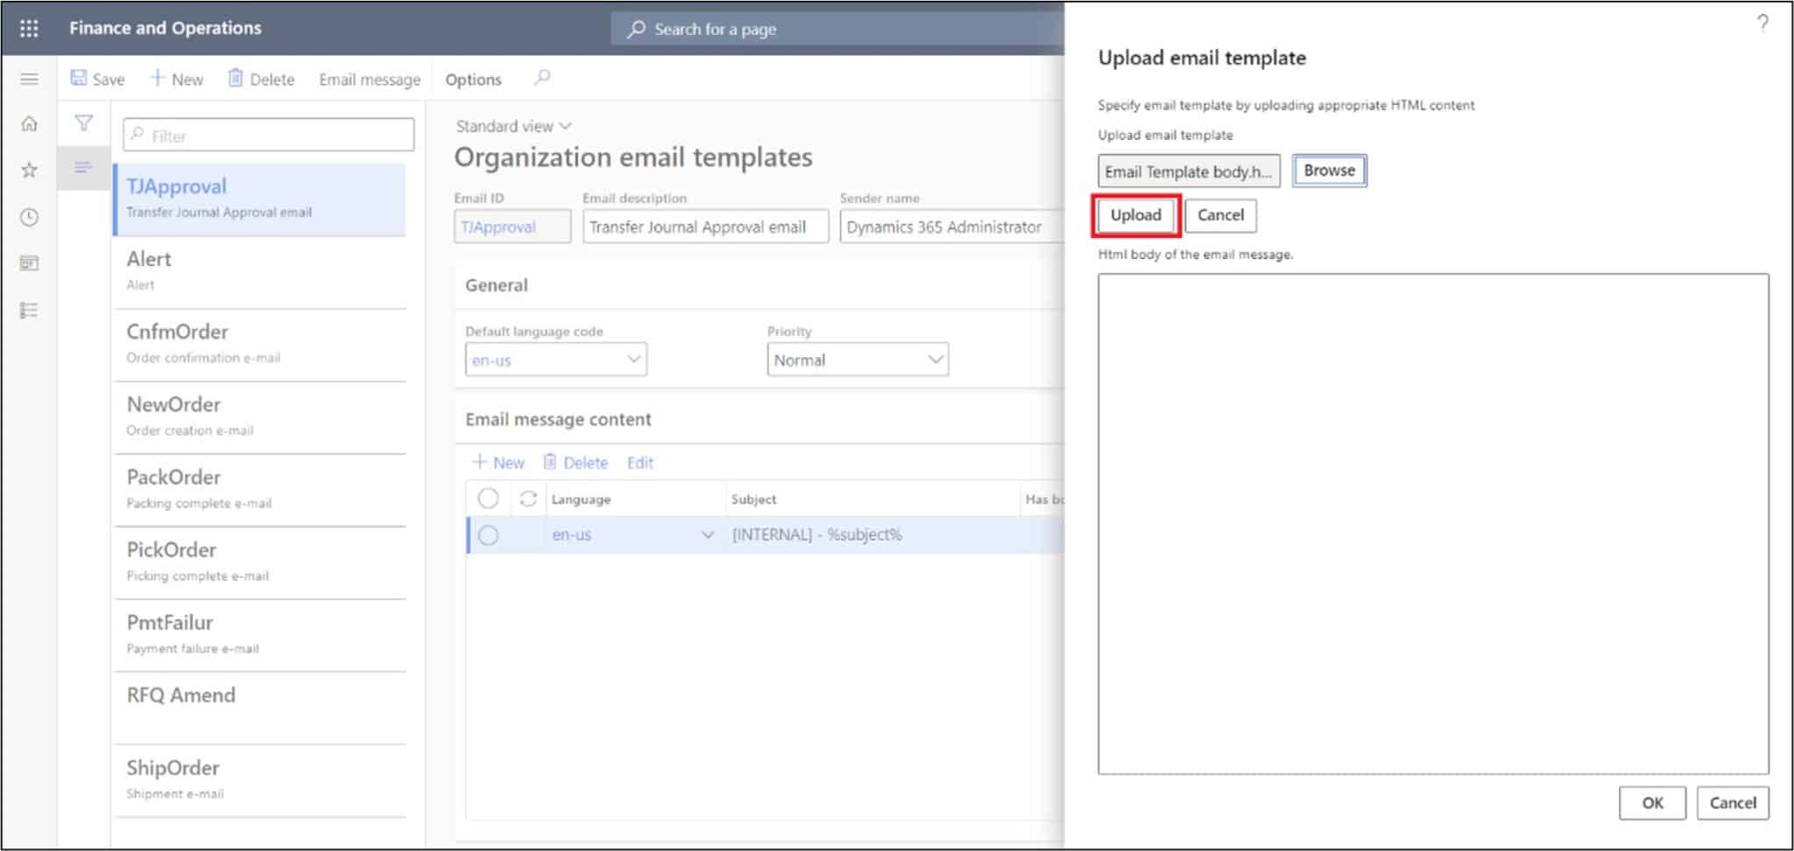
Task: Click the Delete trash icon
Action: pyautogui.click(x=235, y=78)
